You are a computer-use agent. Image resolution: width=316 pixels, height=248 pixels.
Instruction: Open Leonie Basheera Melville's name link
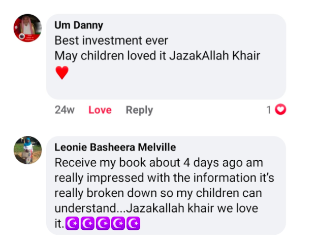115,148
